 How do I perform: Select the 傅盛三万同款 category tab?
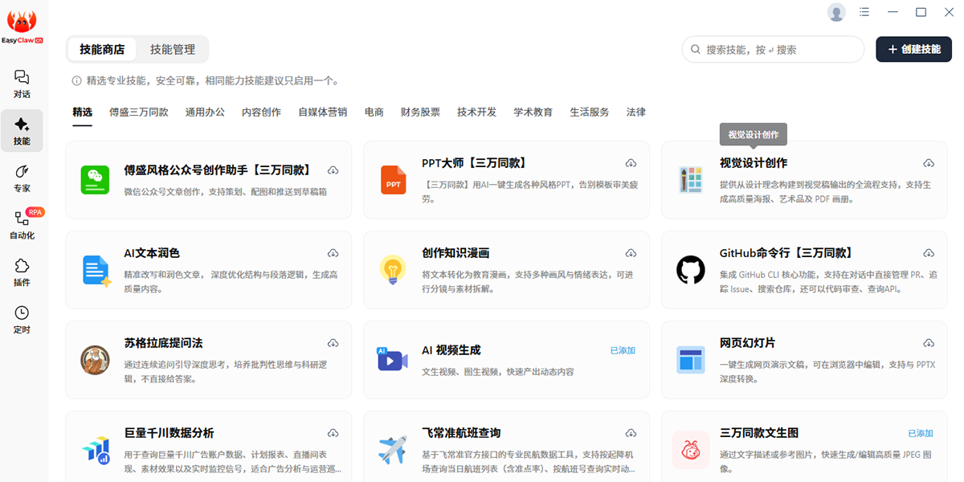pos(139,112)
